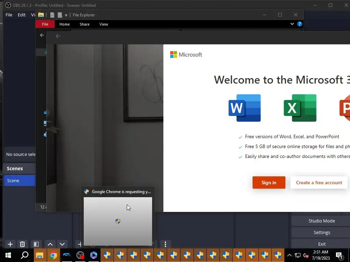Open Google Chrome from the taskbar
Viewport: 350px width, 262px height.
coord(53,255)
